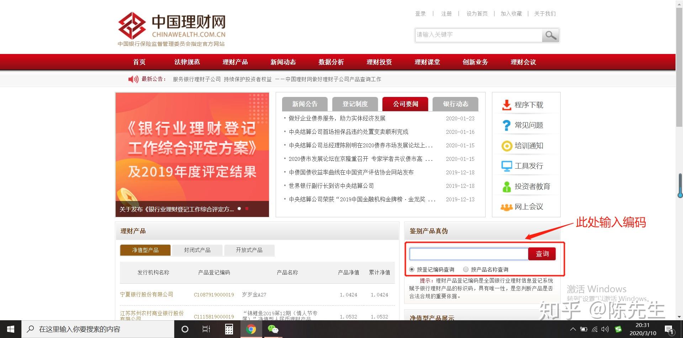Launch Calculator from the taskbar
The height and width of the screenshot is (338, 683).
[x=229, y=329]
